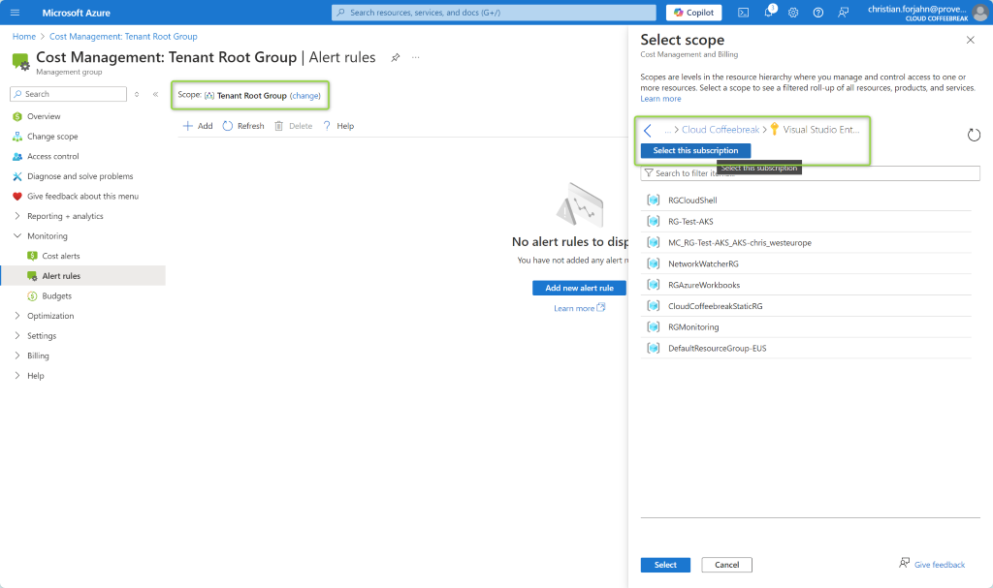Open the Azure portal hamburger menu

click(15, 13)
